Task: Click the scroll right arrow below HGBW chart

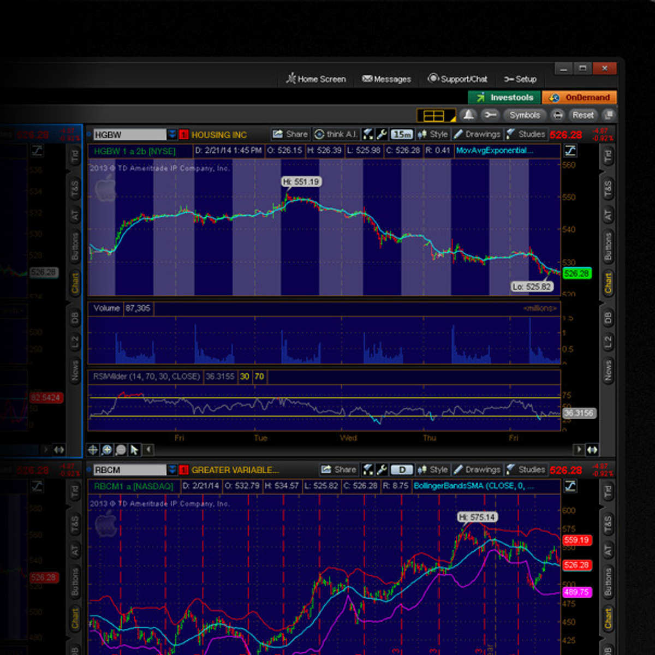Action: coord(579,450)
